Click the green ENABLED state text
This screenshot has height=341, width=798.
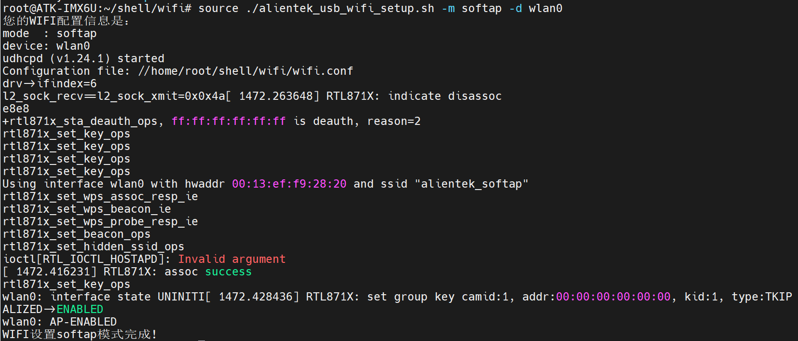point(80,310)
